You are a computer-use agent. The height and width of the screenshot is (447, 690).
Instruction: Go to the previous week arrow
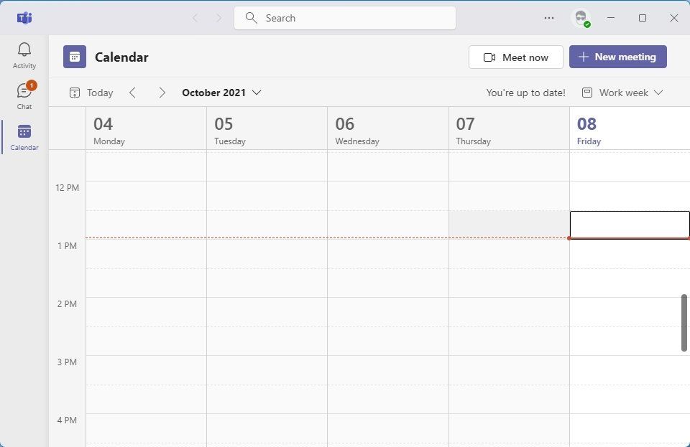click(x=133, y=93)
